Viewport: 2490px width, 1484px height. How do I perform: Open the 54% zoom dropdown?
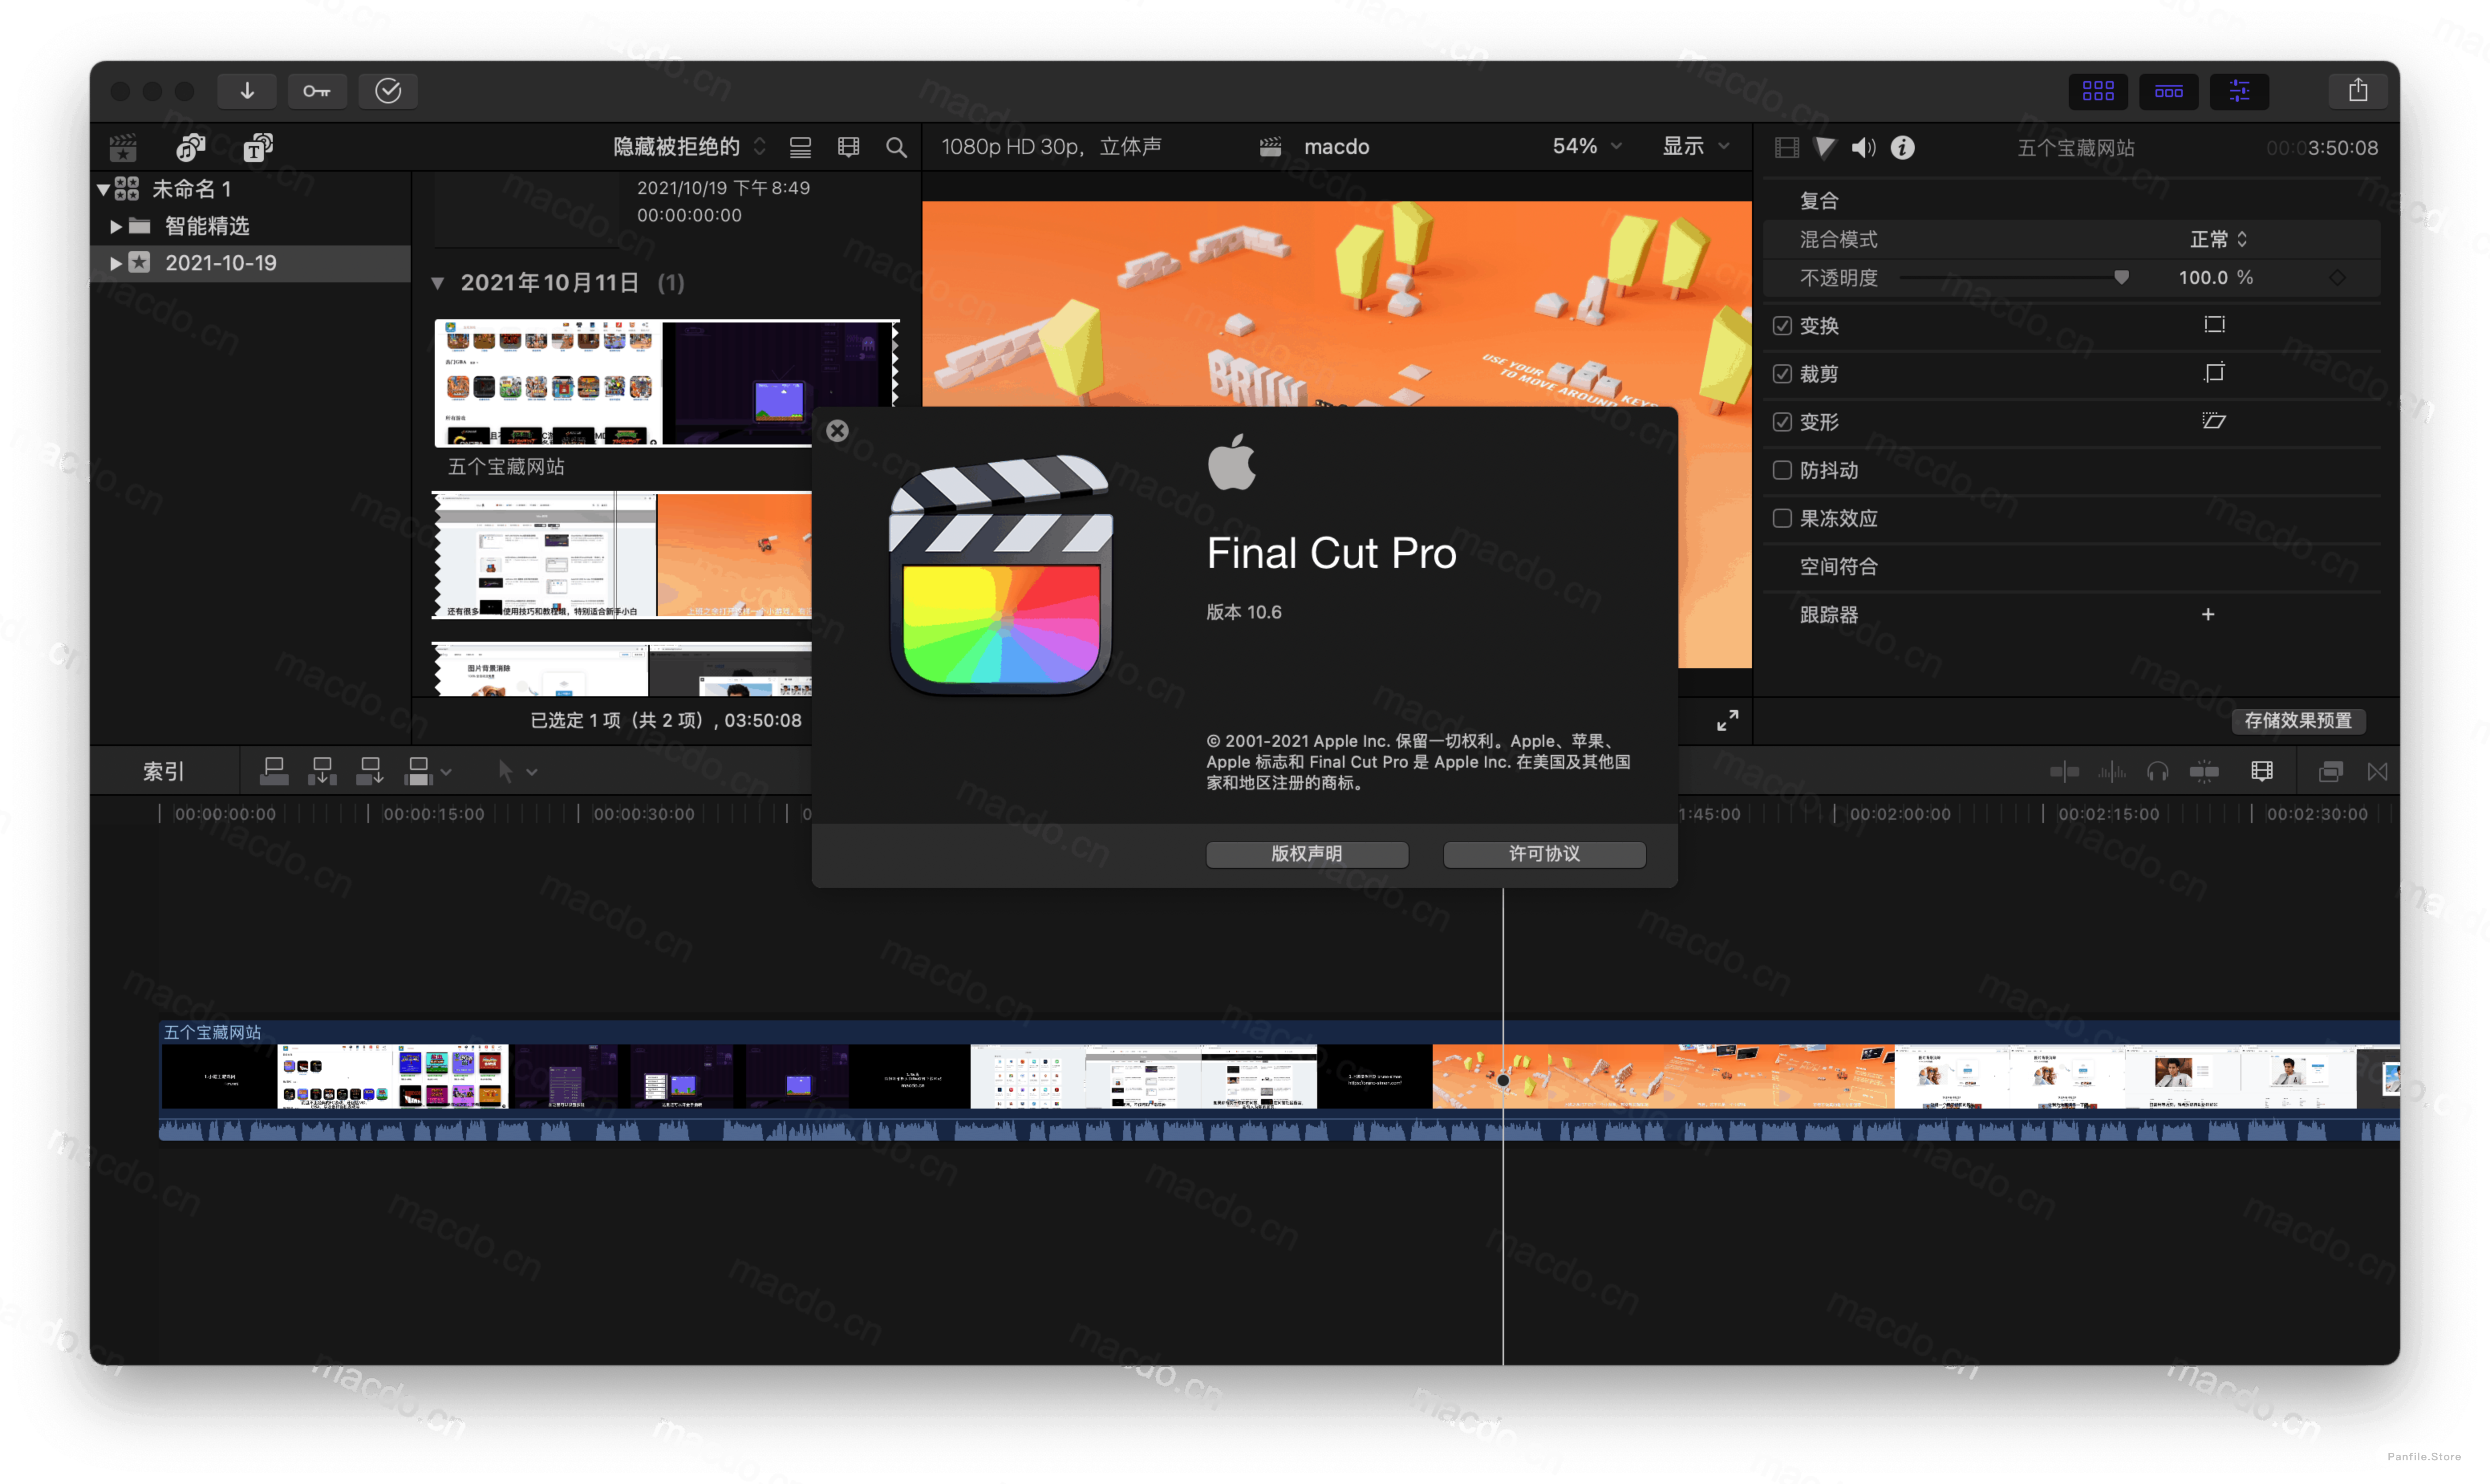click(1587, 147)
